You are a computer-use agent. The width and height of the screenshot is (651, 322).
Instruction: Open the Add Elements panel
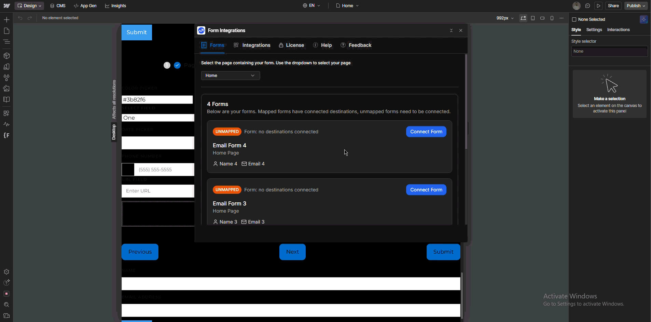coord(6,20)
